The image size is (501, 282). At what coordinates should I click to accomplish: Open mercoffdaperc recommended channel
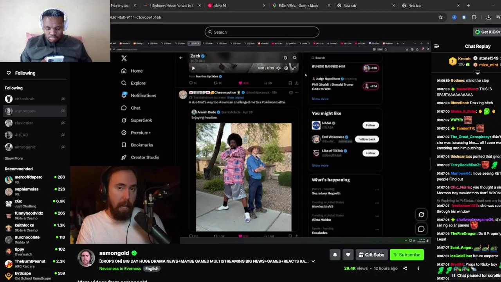point(34,179)
